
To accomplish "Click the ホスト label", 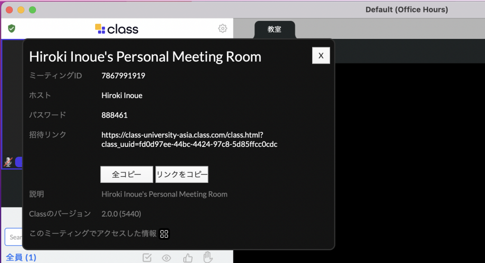I will (40, 95).
